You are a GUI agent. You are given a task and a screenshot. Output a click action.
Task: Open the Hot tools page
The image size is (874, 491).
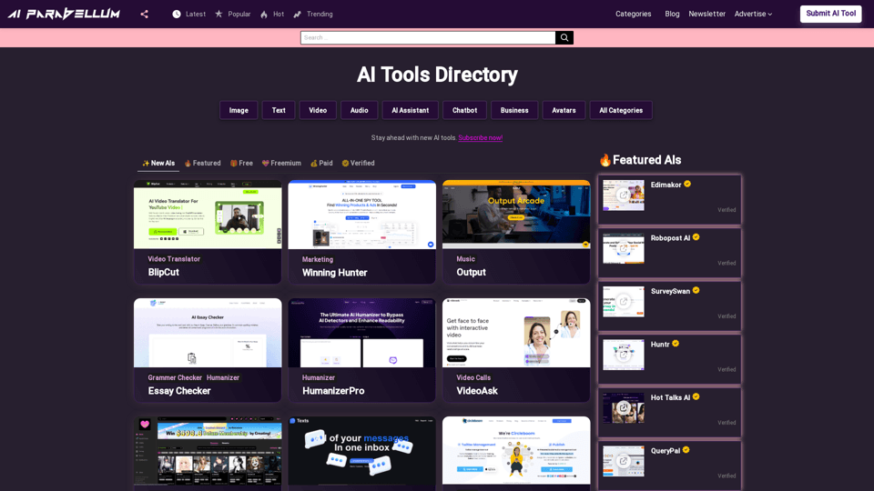pyautogui.click(x=272, y=14)
